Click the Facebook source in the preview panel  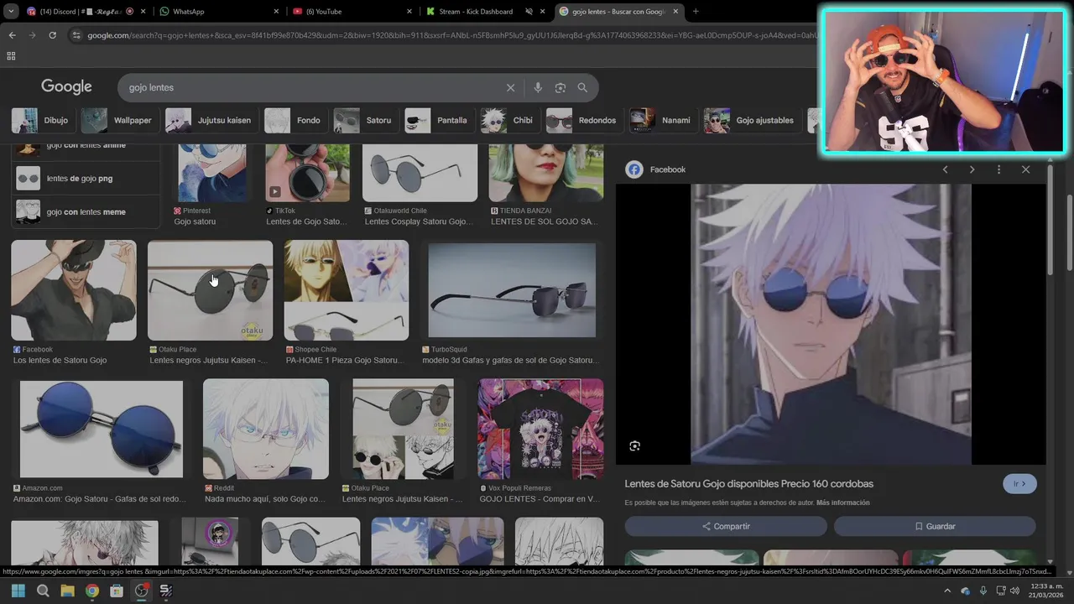point(656,169)
